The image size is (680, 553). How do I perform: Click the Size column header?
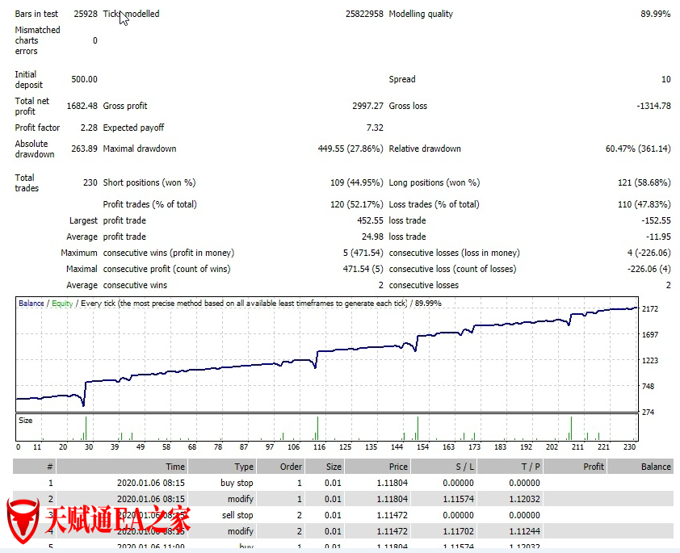(333, 467)
